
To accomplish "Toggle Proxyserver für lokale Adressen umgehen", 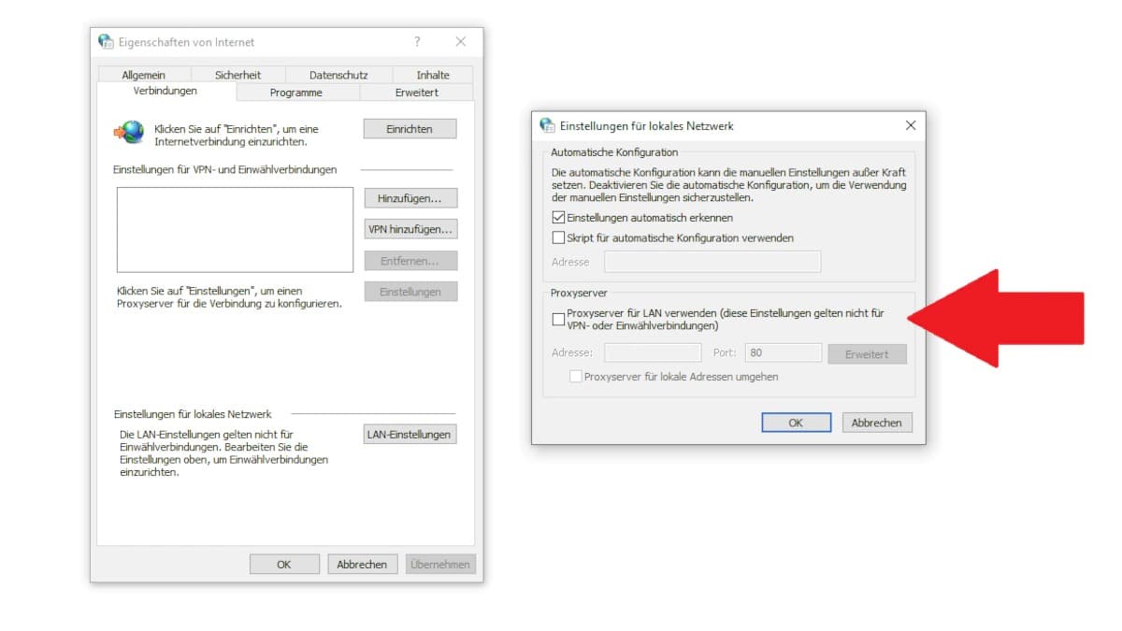I will (576, 377).
